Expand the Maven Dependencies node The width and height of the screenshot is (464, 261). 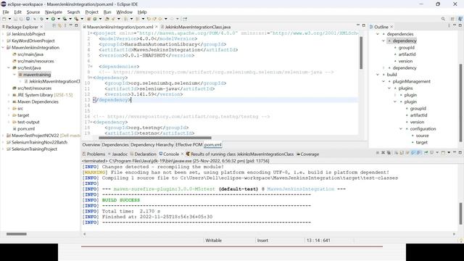tap(9, 101)
